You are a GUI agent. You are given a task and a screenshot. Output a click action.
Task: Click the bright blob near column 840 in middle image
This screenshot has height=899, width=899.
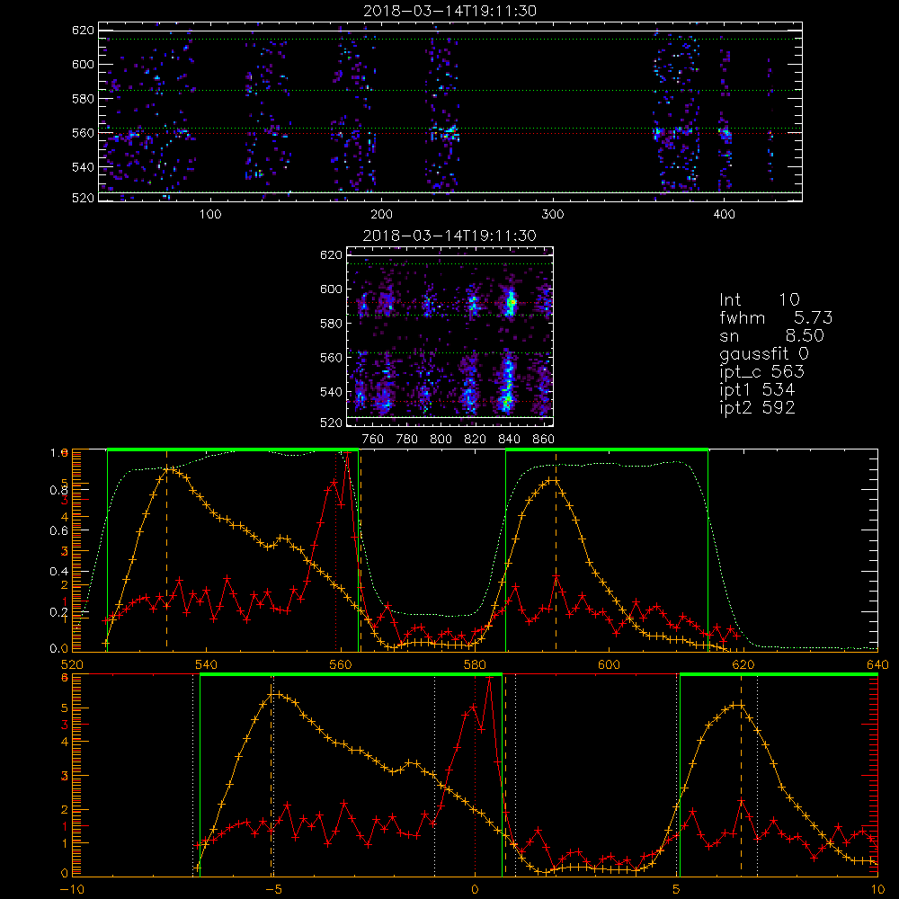pos(511,303)
